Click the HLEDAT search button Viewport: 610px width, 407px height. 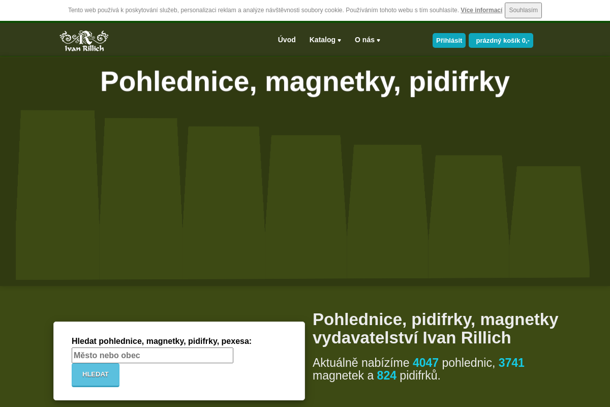(96, 375)
